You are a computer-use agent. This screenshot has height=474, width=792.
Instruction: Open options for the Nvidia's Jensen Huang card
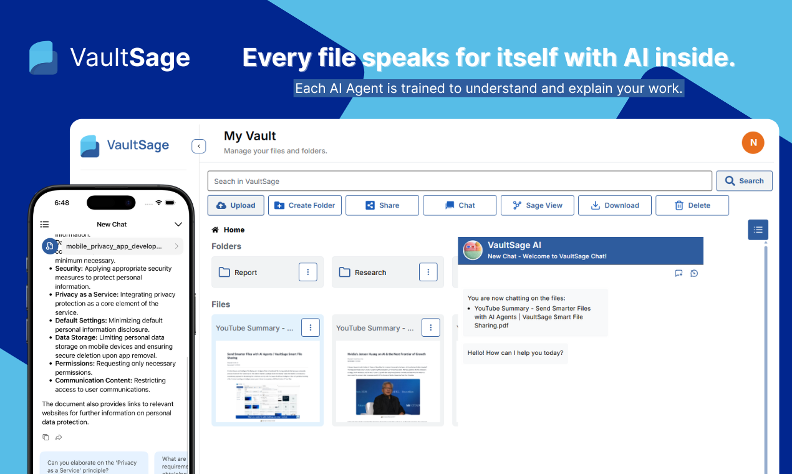coord(431,327)
